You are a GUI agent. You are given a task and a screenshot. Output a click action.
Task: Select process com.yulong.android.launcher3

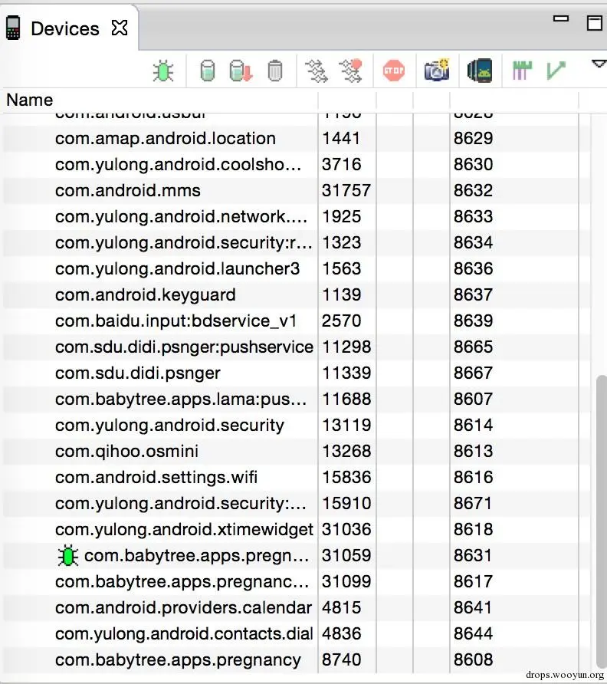[178, 269]
